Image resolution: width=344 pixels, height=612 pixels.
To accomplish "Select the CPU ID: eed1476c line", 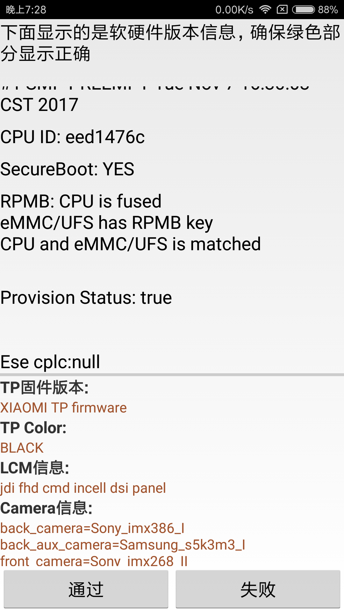I will click(x=72, y=137).
